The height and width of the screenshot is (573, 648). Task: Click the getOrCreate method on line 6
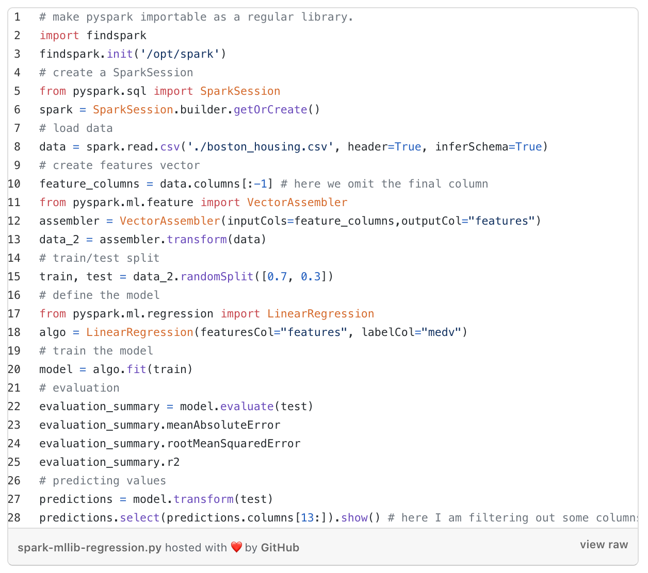coord(270,110)
